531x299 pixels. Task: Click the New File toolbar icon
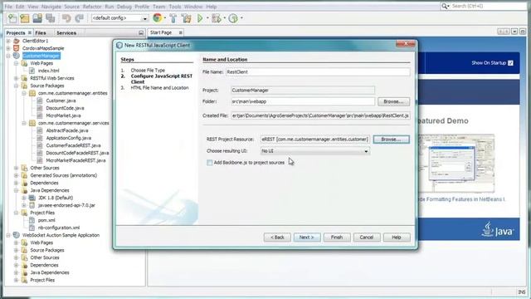(12, 18)
